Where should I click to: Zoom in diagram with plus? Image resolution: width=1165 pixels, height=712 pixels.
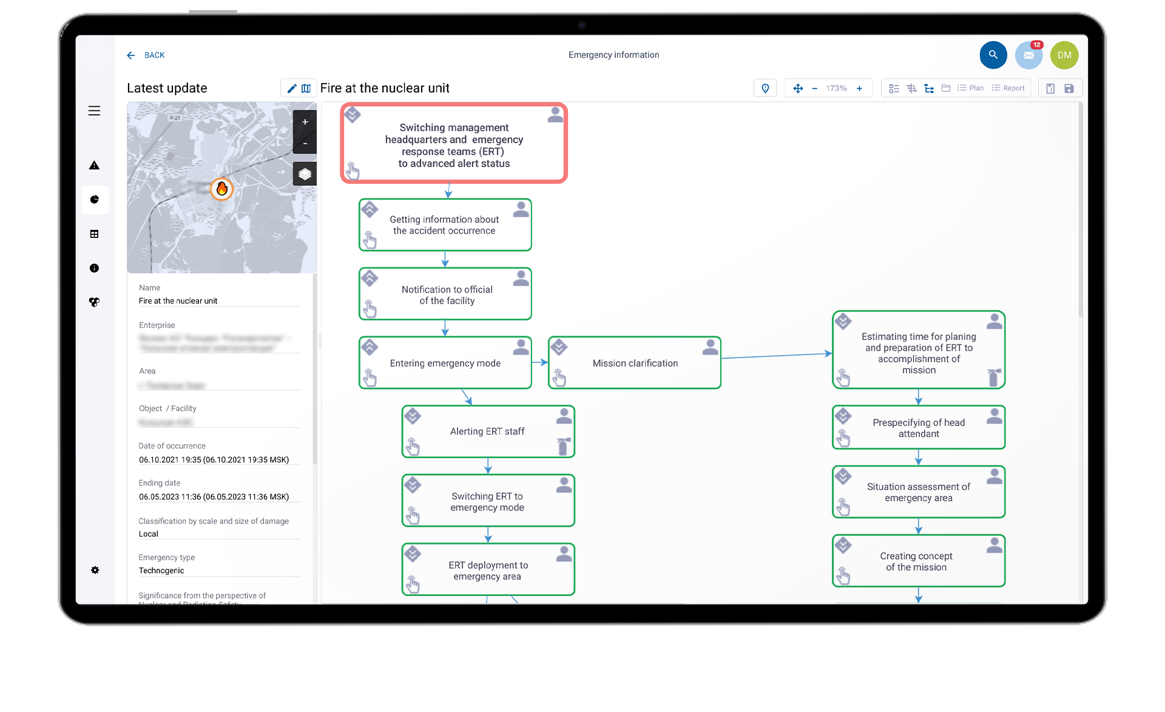pos(859,89)
